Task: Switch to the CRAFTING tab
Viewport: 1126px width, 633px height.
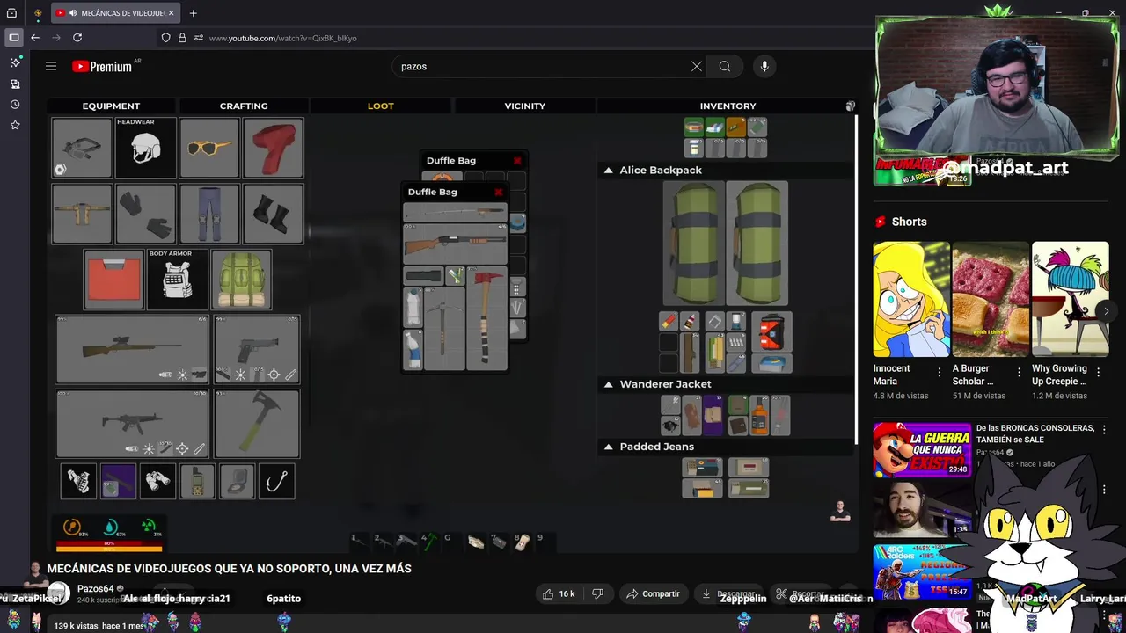Action: 244,105
